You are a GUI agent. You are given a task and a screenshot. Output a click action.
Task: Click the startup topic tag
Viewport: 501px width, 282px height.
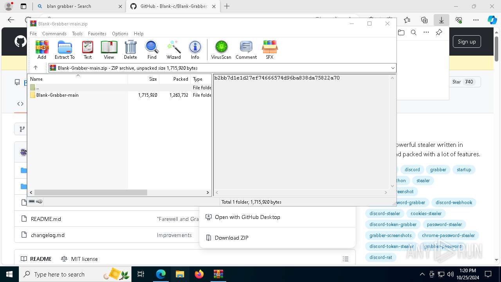[464, 170]
